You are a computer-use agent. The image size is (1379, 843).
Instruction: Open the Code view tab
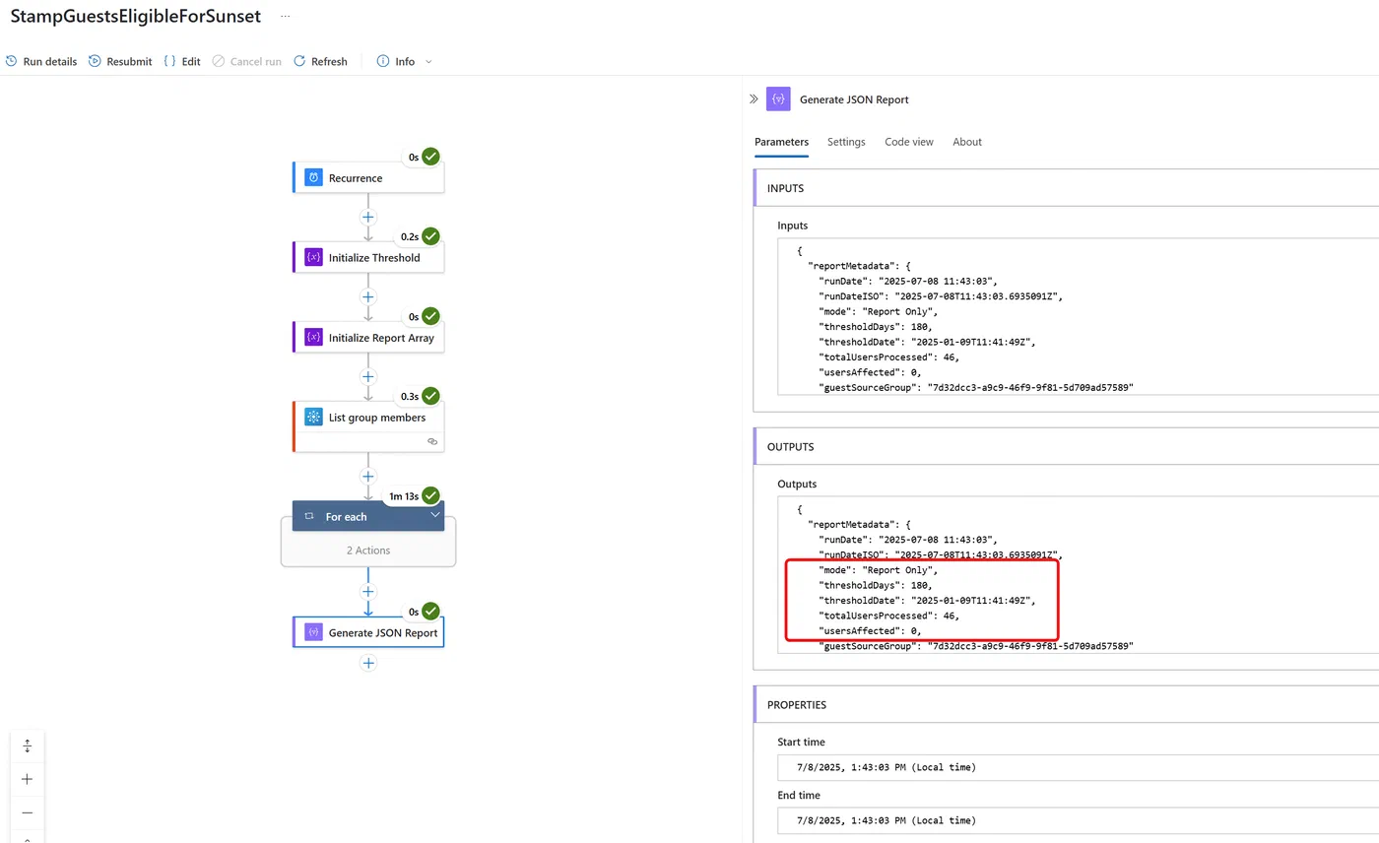coord(909,142)
